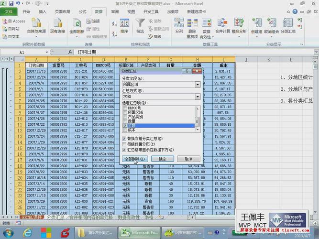The width and height of the screenshot is (319, 239).
Task: Expand 自其他来源 dropdown arrow
Action: 36,37
